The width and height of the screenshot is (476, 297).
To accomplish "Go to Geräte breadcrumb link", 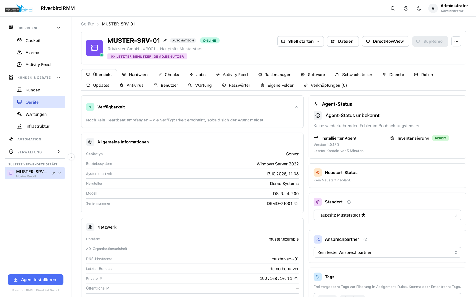I will 87,24.
